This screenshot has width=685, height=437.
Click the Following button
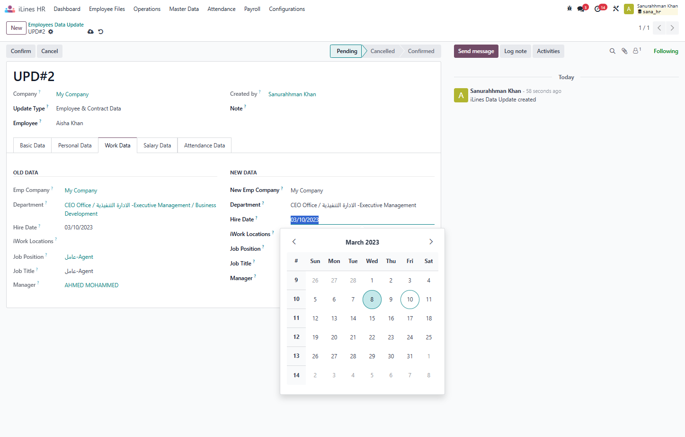point(666,51)
